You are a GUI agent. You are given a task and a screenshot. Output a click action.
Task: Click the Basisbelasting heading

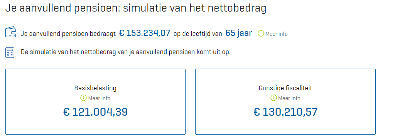[x=96, y=88]
